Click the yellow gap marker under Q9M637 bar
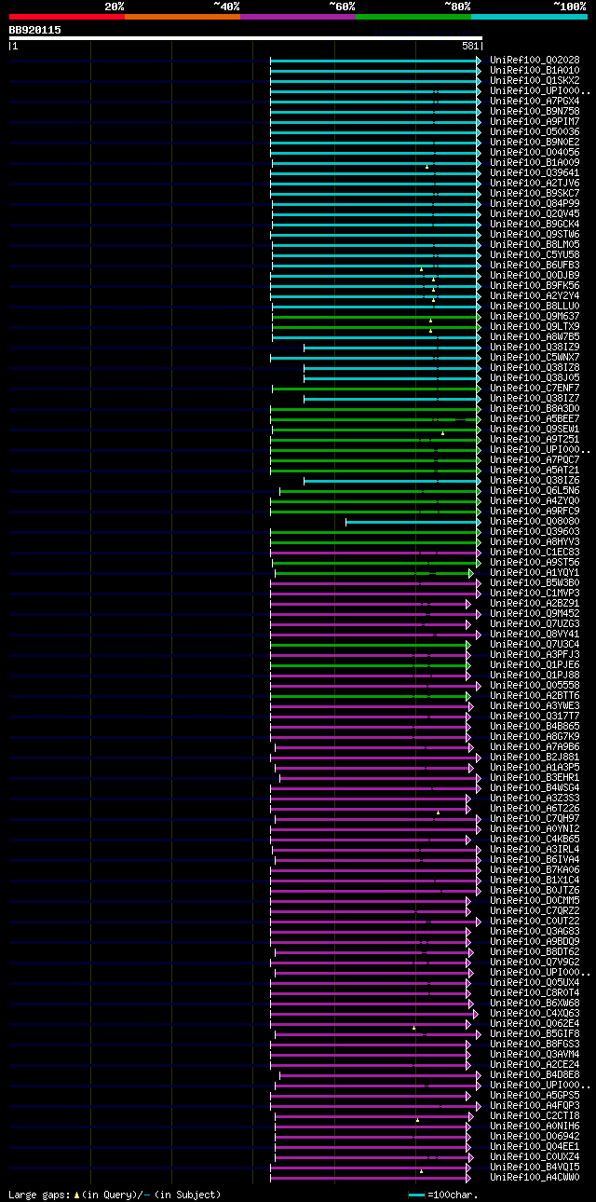Viewport: 596px width, 1202px height. point(430,321)
